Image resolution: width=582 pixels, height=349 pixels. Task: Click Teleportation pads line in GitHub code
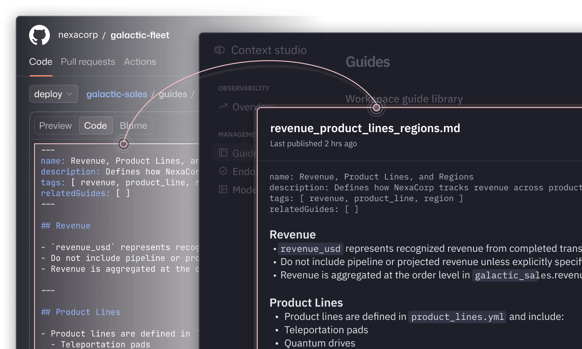click(x=100, y=344)
